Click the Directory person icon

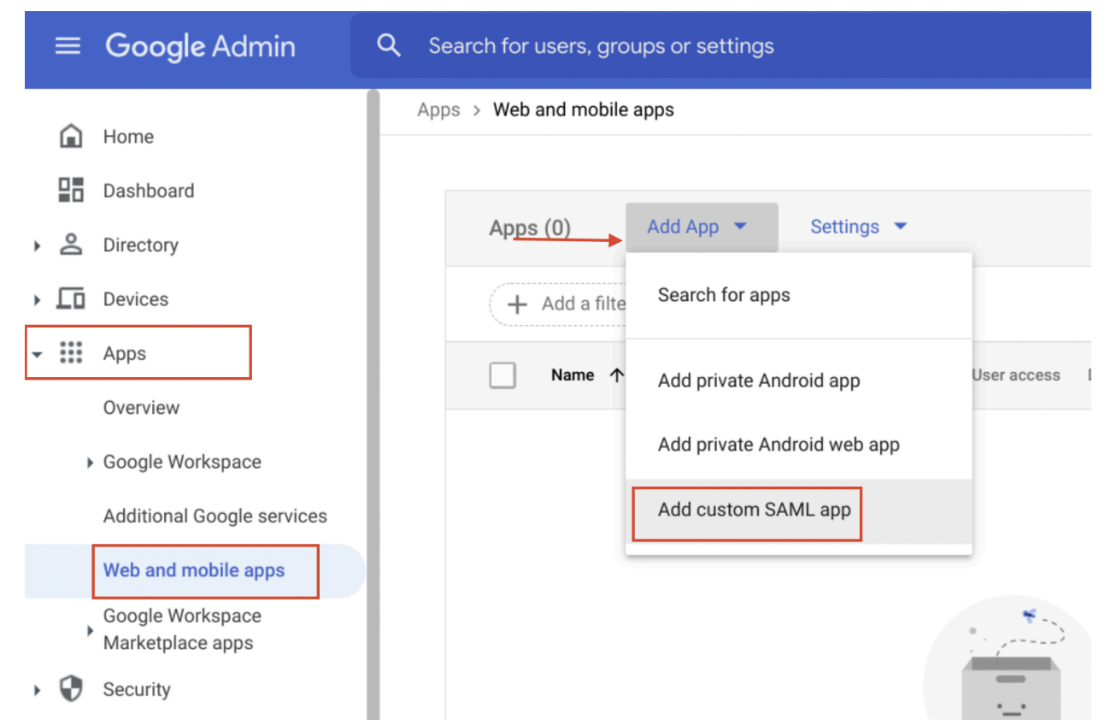tap(70, 245)
